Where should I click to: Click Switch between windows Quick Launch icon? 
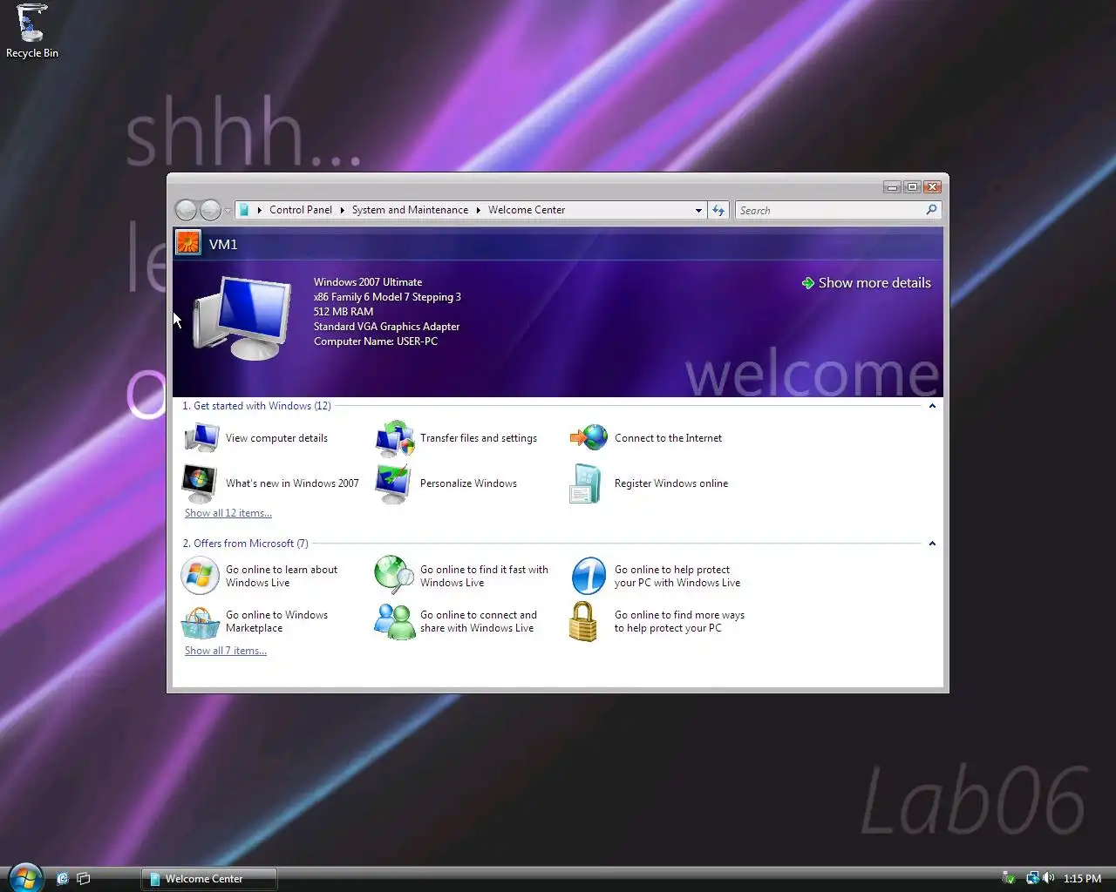tap(84, 878)
